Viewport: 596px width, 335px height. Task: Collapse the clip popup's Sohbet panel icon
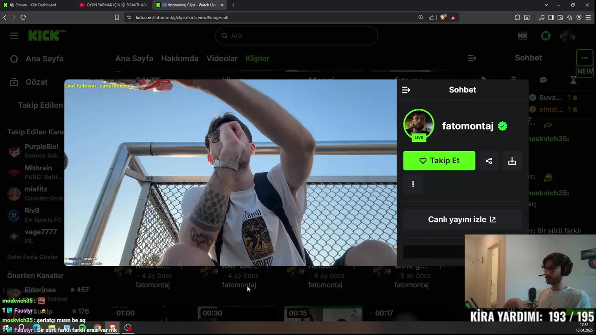click(406, 90)
